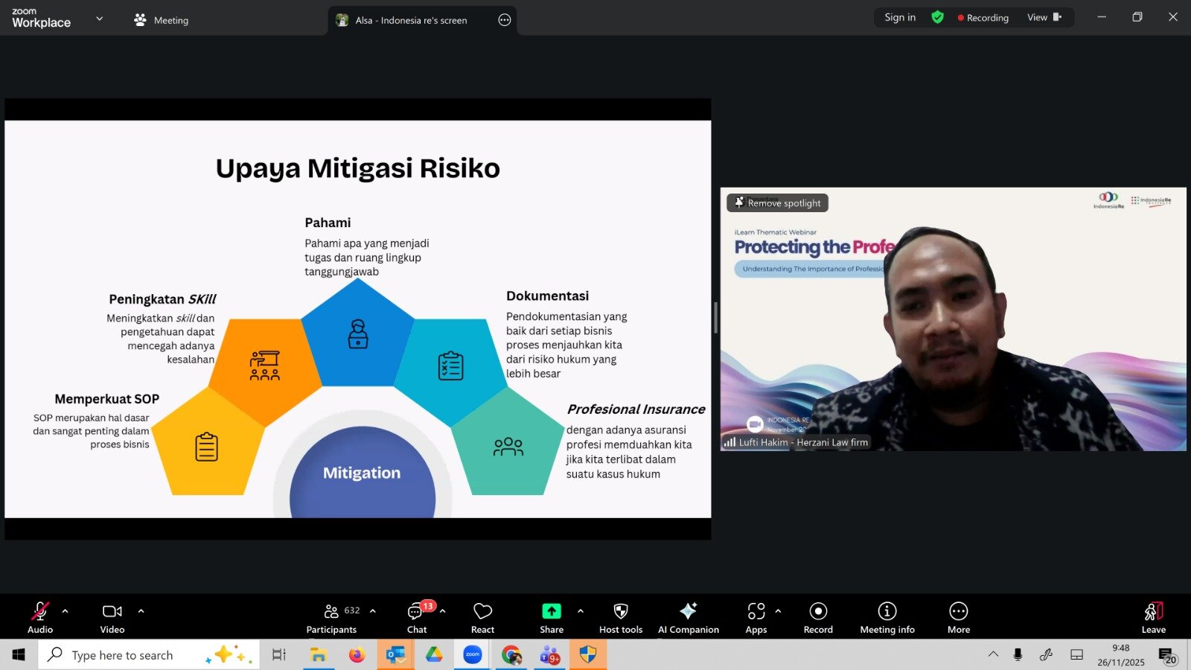Image resolution: width=1191 pixels, height=670 pixels.
Task: Select Alsa - Indonesia re's screen tab
Action: click(x=411, y=21)
